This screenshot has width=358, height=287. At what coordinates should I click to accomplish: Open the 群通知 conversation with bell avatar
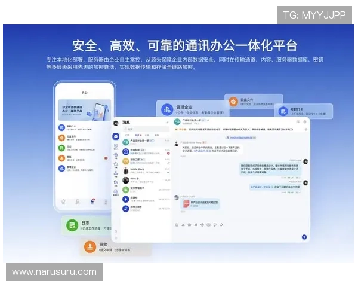[x=146, y=199]
